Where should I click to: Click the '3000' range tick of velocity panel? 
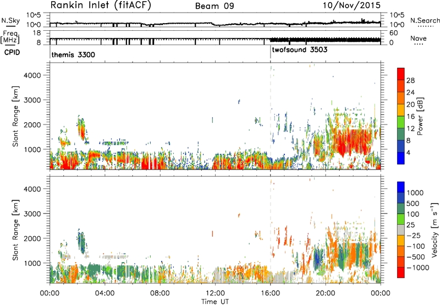(x=32, y=214)
